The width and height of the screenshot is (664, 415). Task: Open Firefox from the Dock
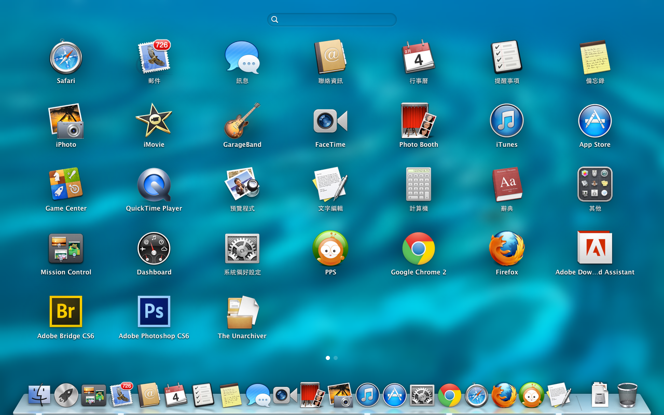coord(504,395)
